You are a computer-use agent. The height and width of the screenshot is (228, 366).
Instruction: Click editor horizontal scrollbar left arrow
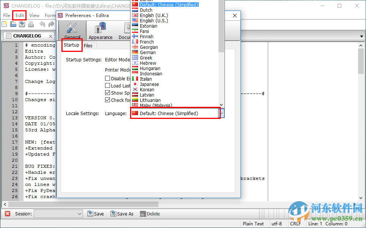[5, 205]
